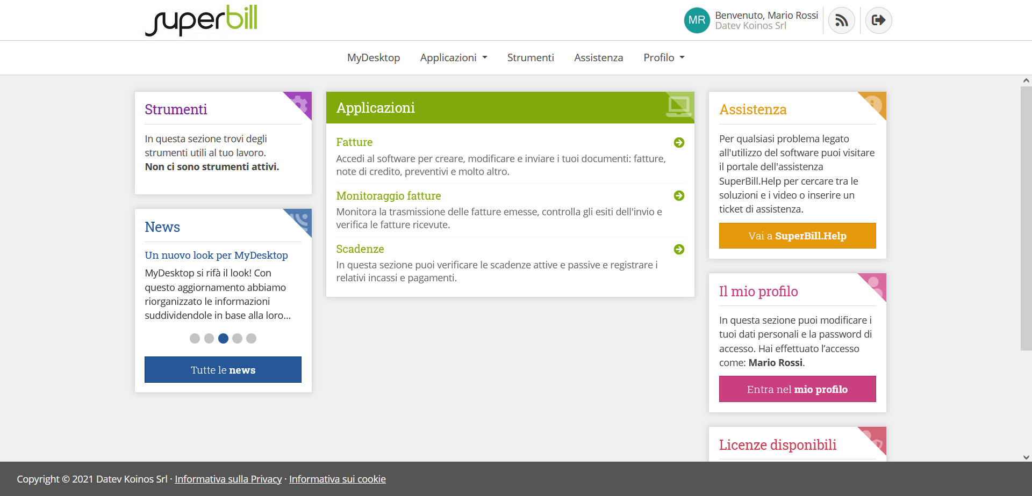Image resolution: width=1032 pixels, height=496 pixels.
Task: Click 'Non ci sono strumenti attivi.' text
Action: (x=212, y=167)
